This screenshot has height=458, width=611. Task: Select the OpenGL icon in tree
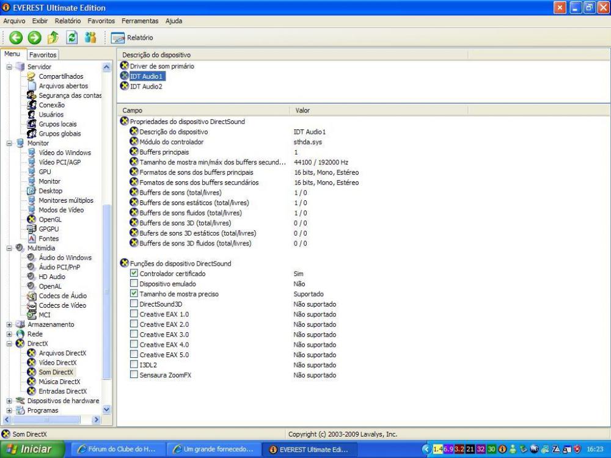32,219
